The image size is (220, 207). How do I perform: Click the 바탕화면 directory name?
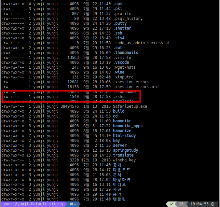click(x=121, y=179)
